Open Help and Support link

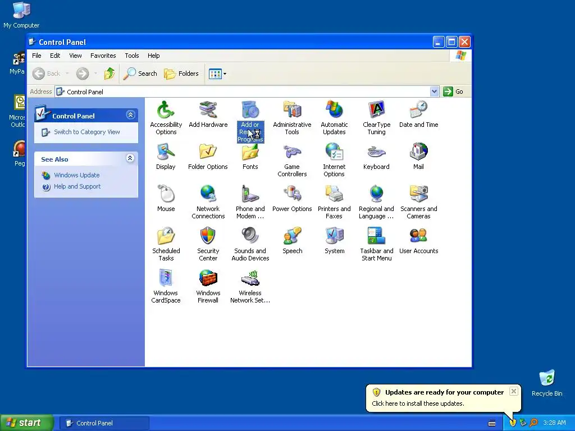[77, 186]
